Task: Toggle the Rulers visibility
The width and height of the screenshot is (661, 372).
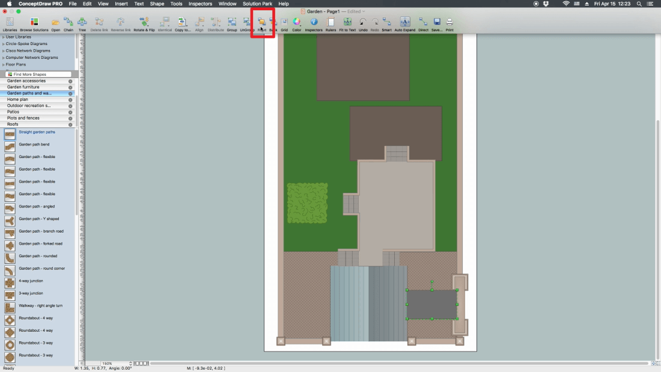Action: click(330, 22)
